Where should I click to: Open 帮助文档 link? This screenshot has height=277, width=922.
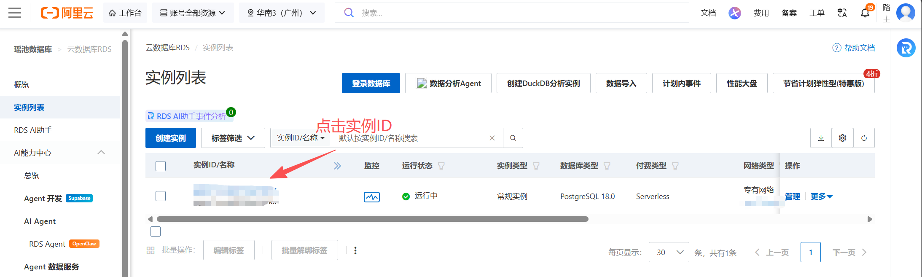(x=854, y=48)
